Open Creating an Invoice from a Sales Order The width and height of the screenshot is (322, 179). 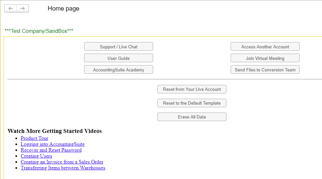(x=62, y=162)
